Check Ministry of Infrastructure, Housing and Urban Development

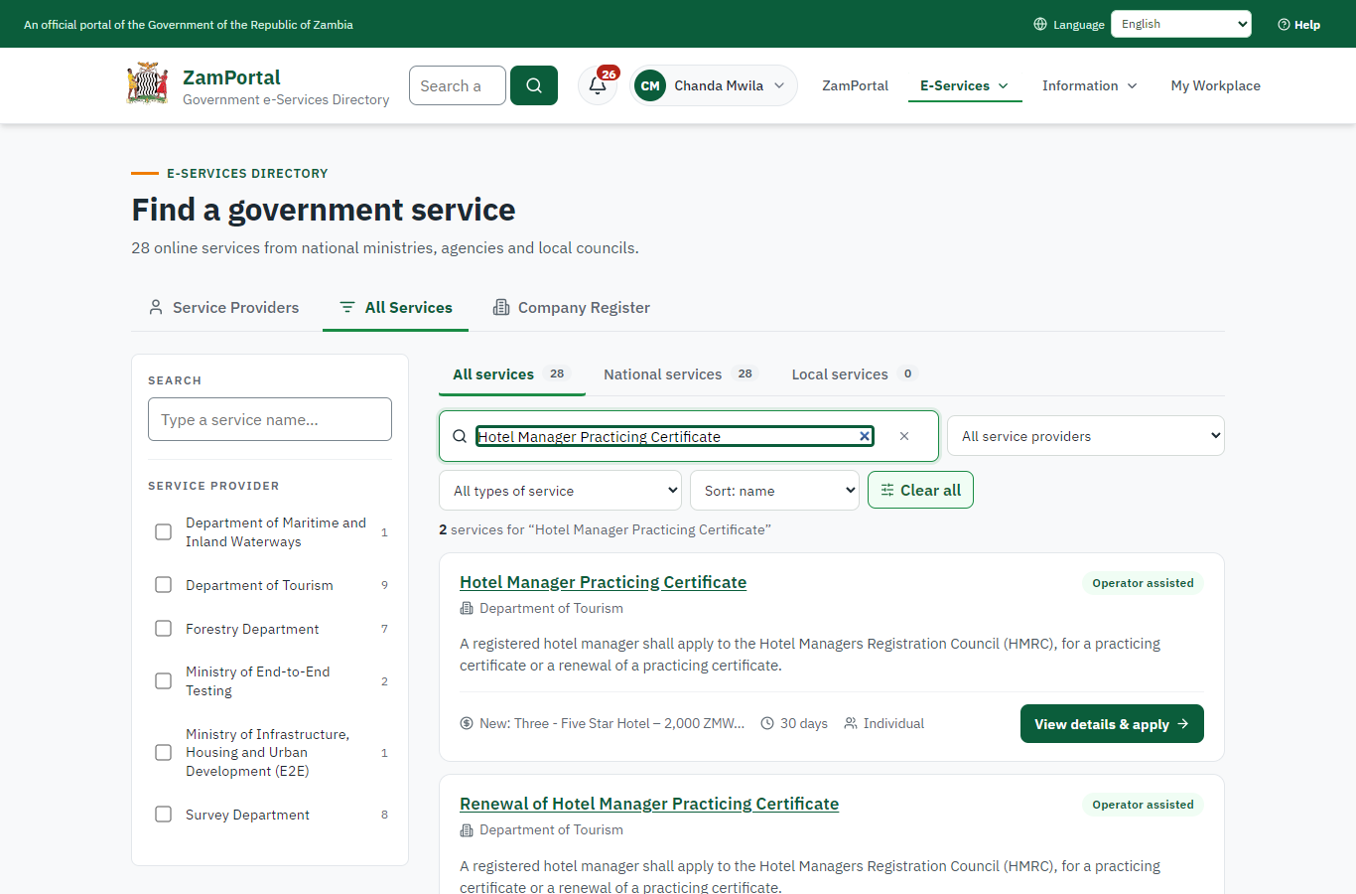pyautogui.click(x=164, y=753)
